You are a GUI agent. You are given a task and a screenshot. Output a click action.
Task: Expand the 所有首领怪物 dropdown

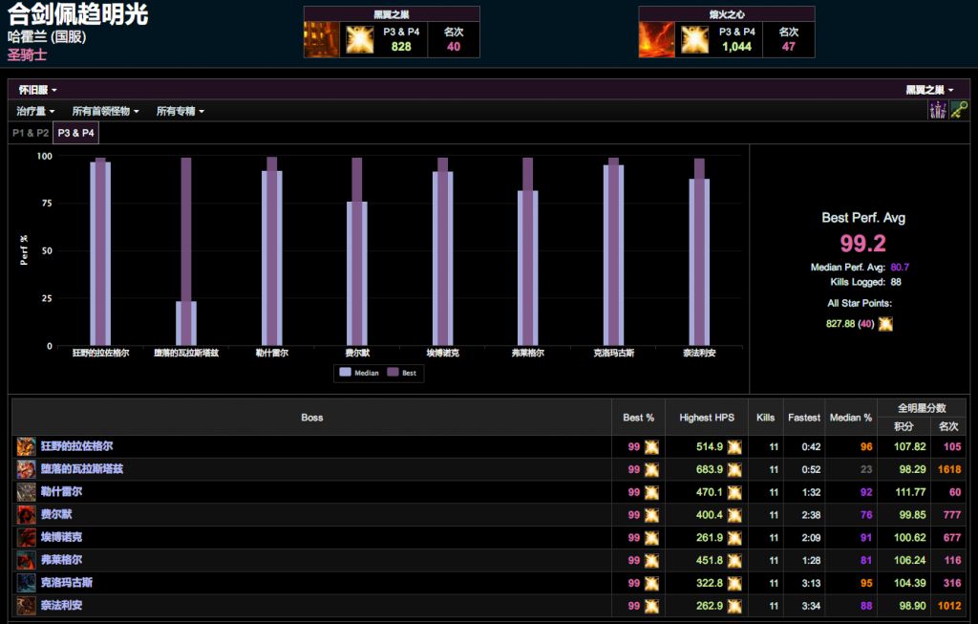pos(105,111)
